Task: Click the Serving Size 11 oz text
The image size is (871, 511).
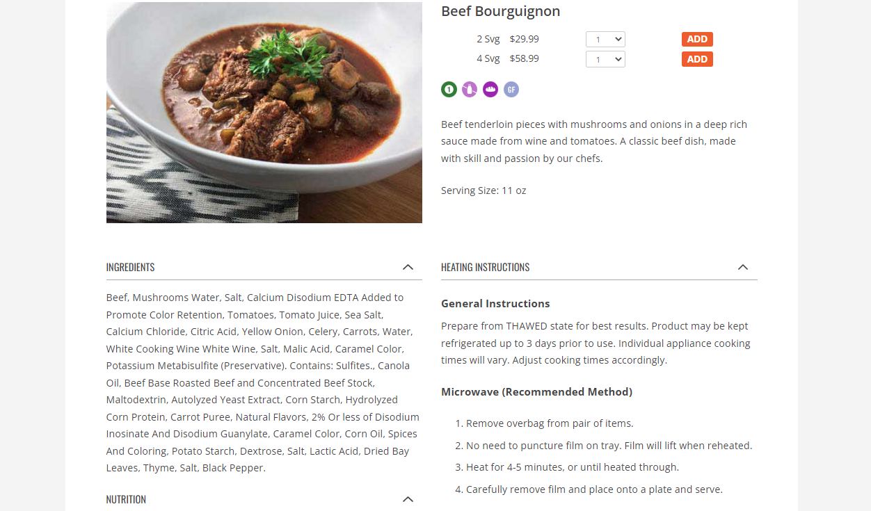Action: (x=484, y=190)
